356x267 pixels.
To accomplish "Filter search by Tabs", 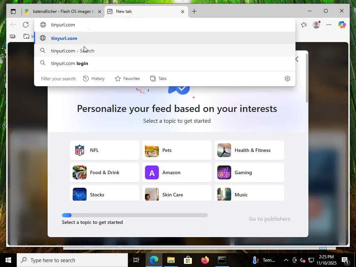I will (x=158, y=79).
